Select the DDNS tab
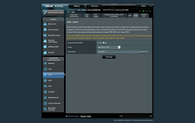Viewport: 195px width, 123px height. (x=136, y=15)
